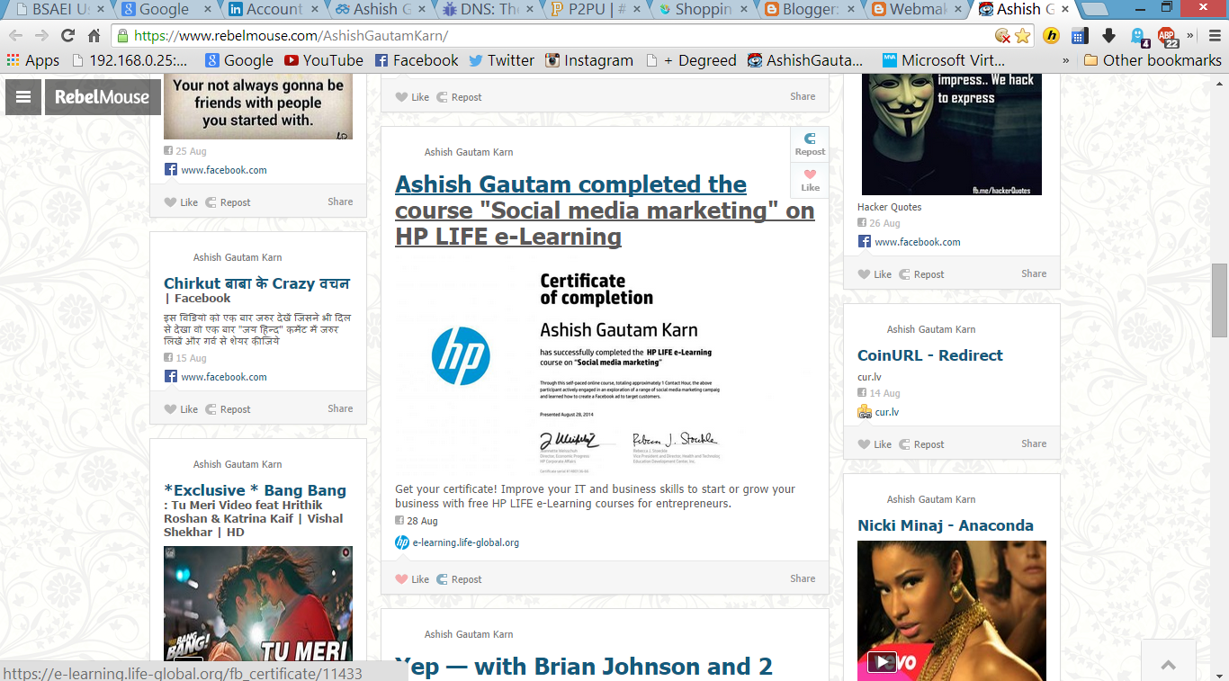The width and height of the screenshot is (1229, 681).
Task: Click the Hacker Quotes mask image
Action: click(x=952, y=135)
